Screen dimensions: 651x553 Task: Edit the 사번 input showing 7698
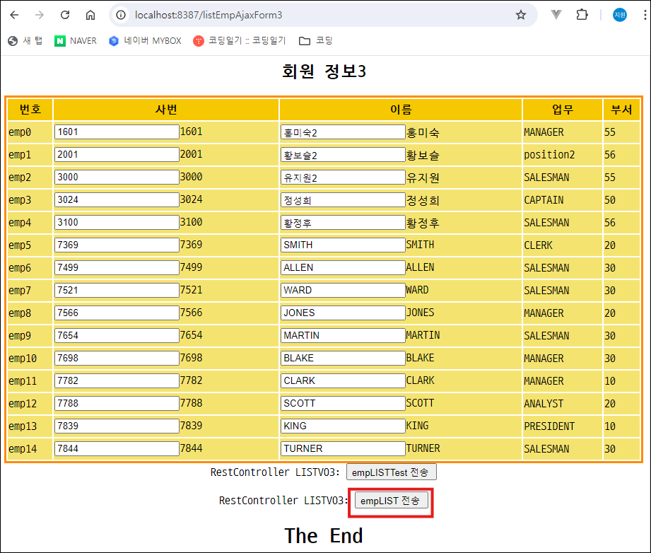pos(117,358)
